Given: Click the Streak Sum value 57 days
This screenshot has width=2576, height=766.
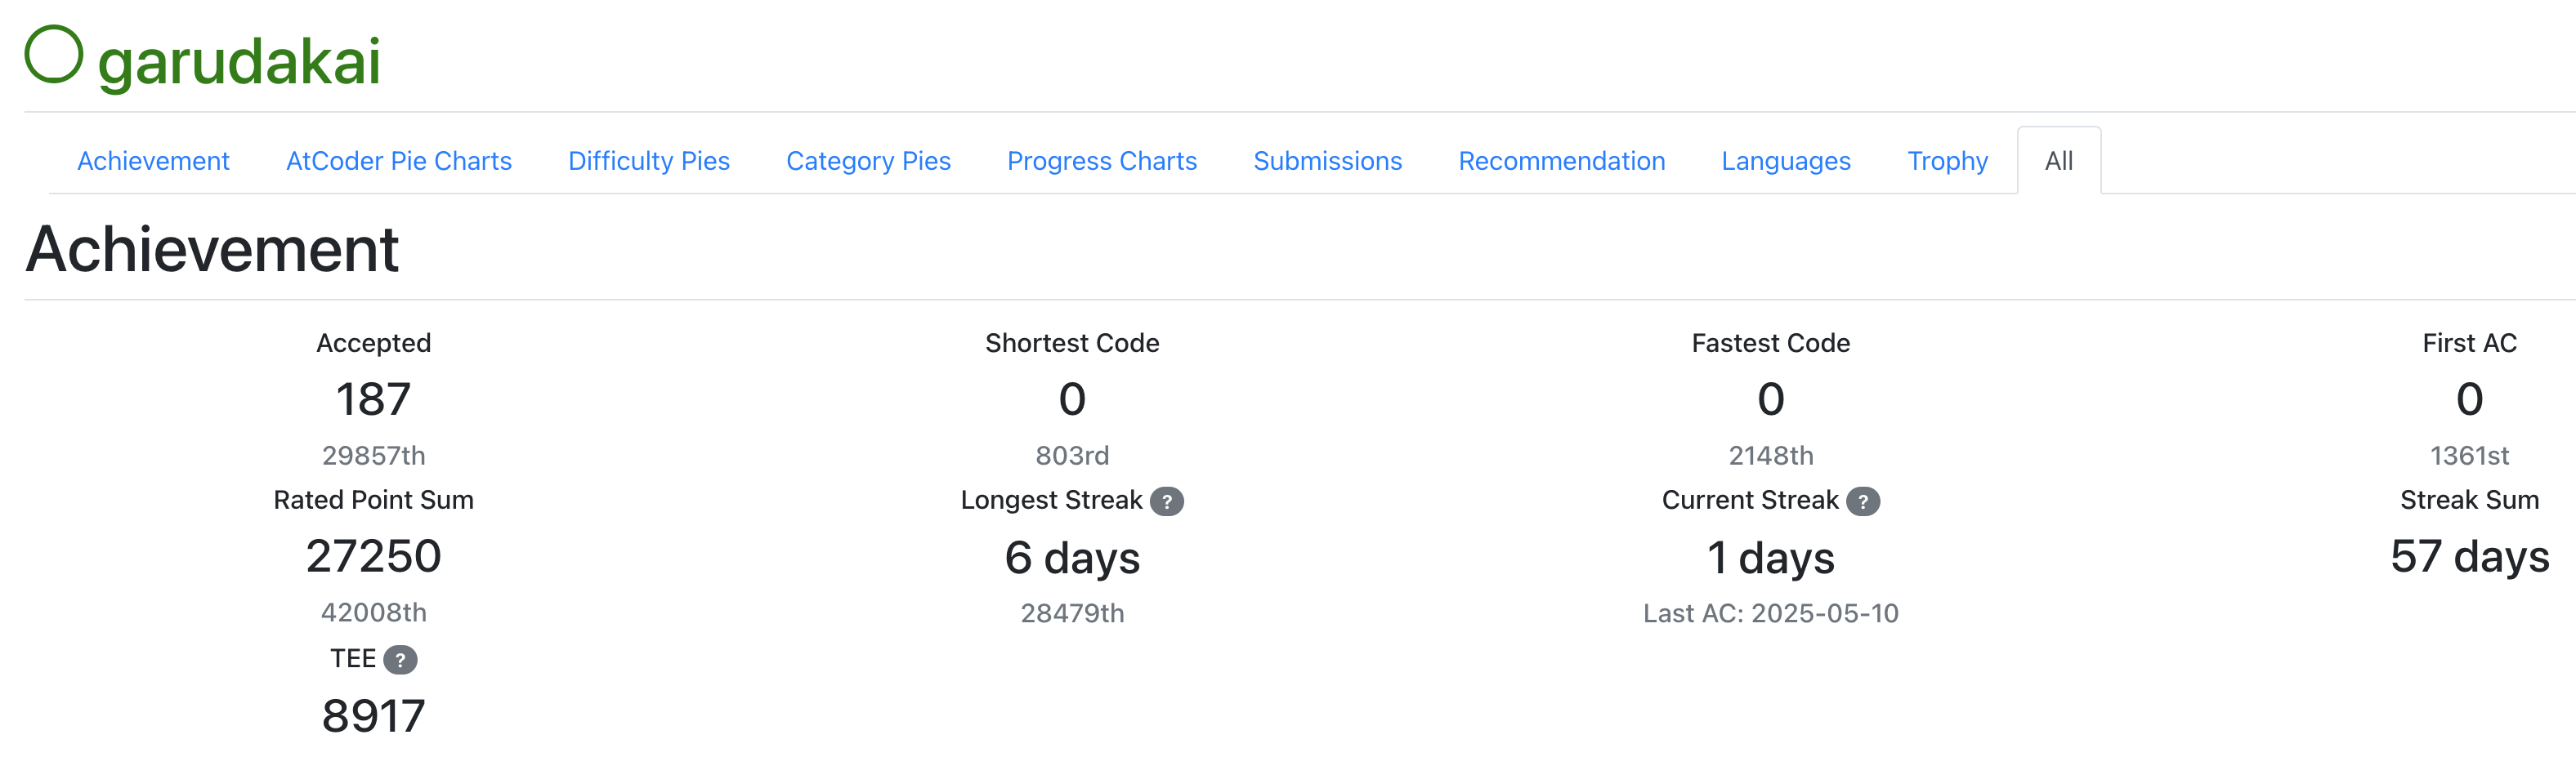Looking at the screenshot, I should [x=2470, y=556].
